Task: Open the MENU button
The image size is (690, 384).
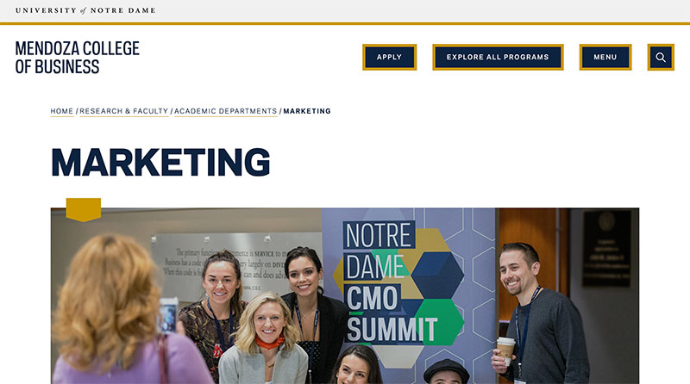Action: point(605,57)
